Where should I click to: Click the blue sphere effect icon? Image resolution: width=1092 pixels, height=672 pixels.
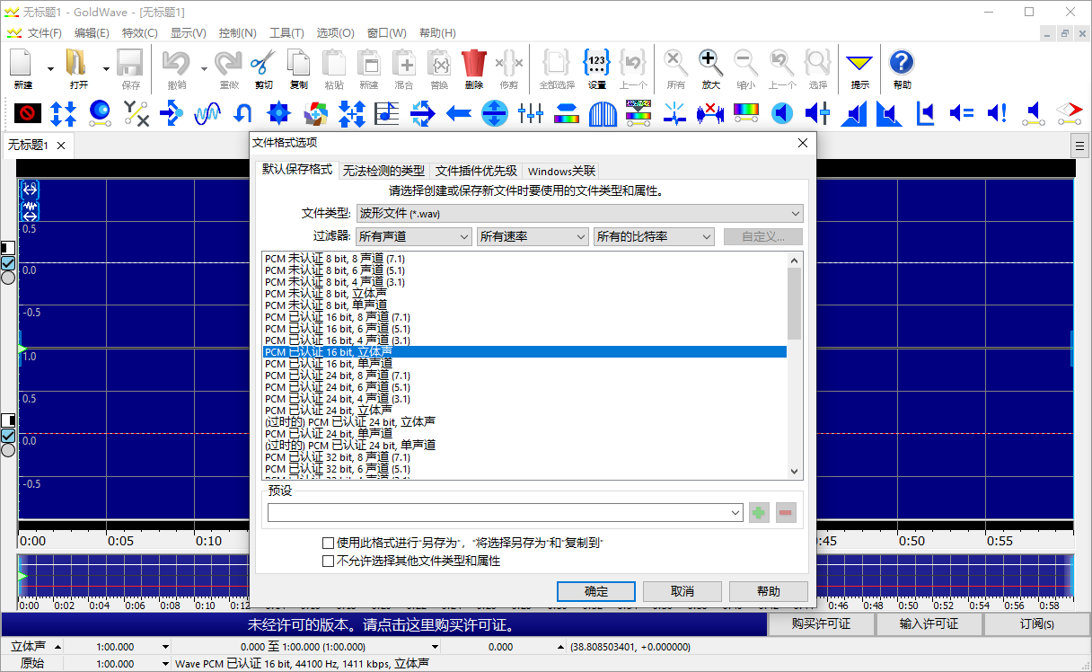(100, 113)
